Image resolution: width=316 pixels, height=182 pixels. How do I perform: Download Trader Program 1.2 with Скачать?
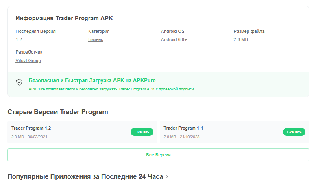click(142, 132)
